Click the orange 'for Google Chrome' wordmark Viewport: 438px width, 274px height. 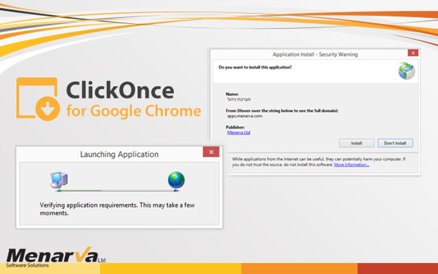click(x=133, y=111)
